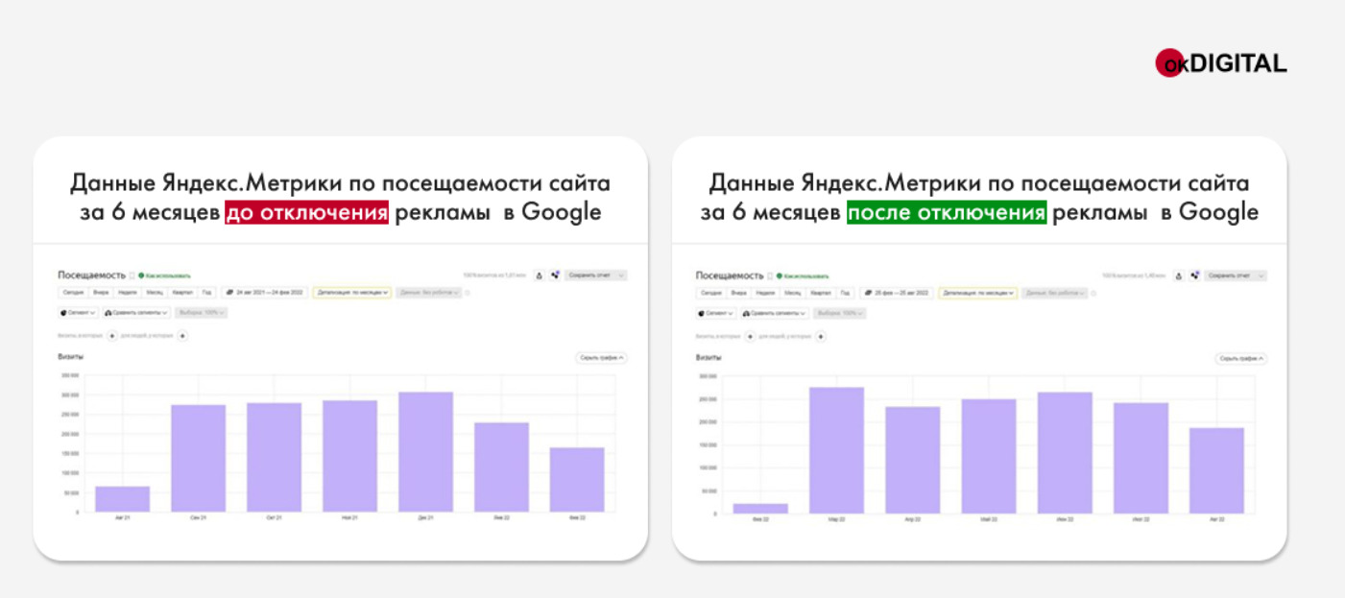Click the Сегмент segment icon
The image size is (1345, 598).
pos(64,313)
